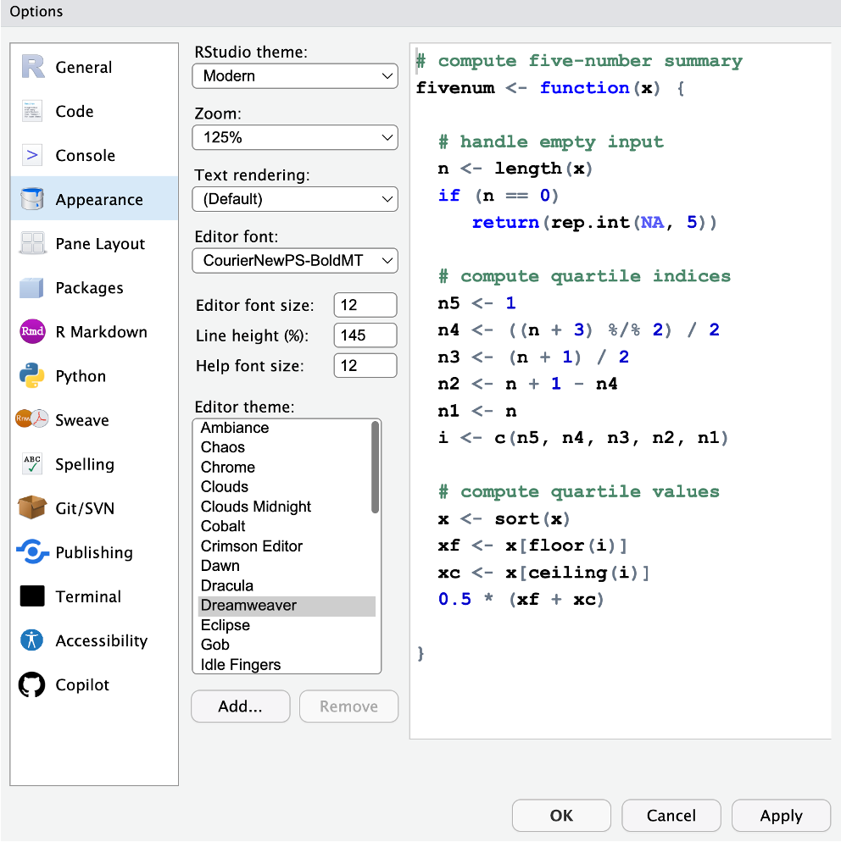The image size is (841, 842).
Task: Open the RStudio theme dropdown
Action: coord(295,76)
